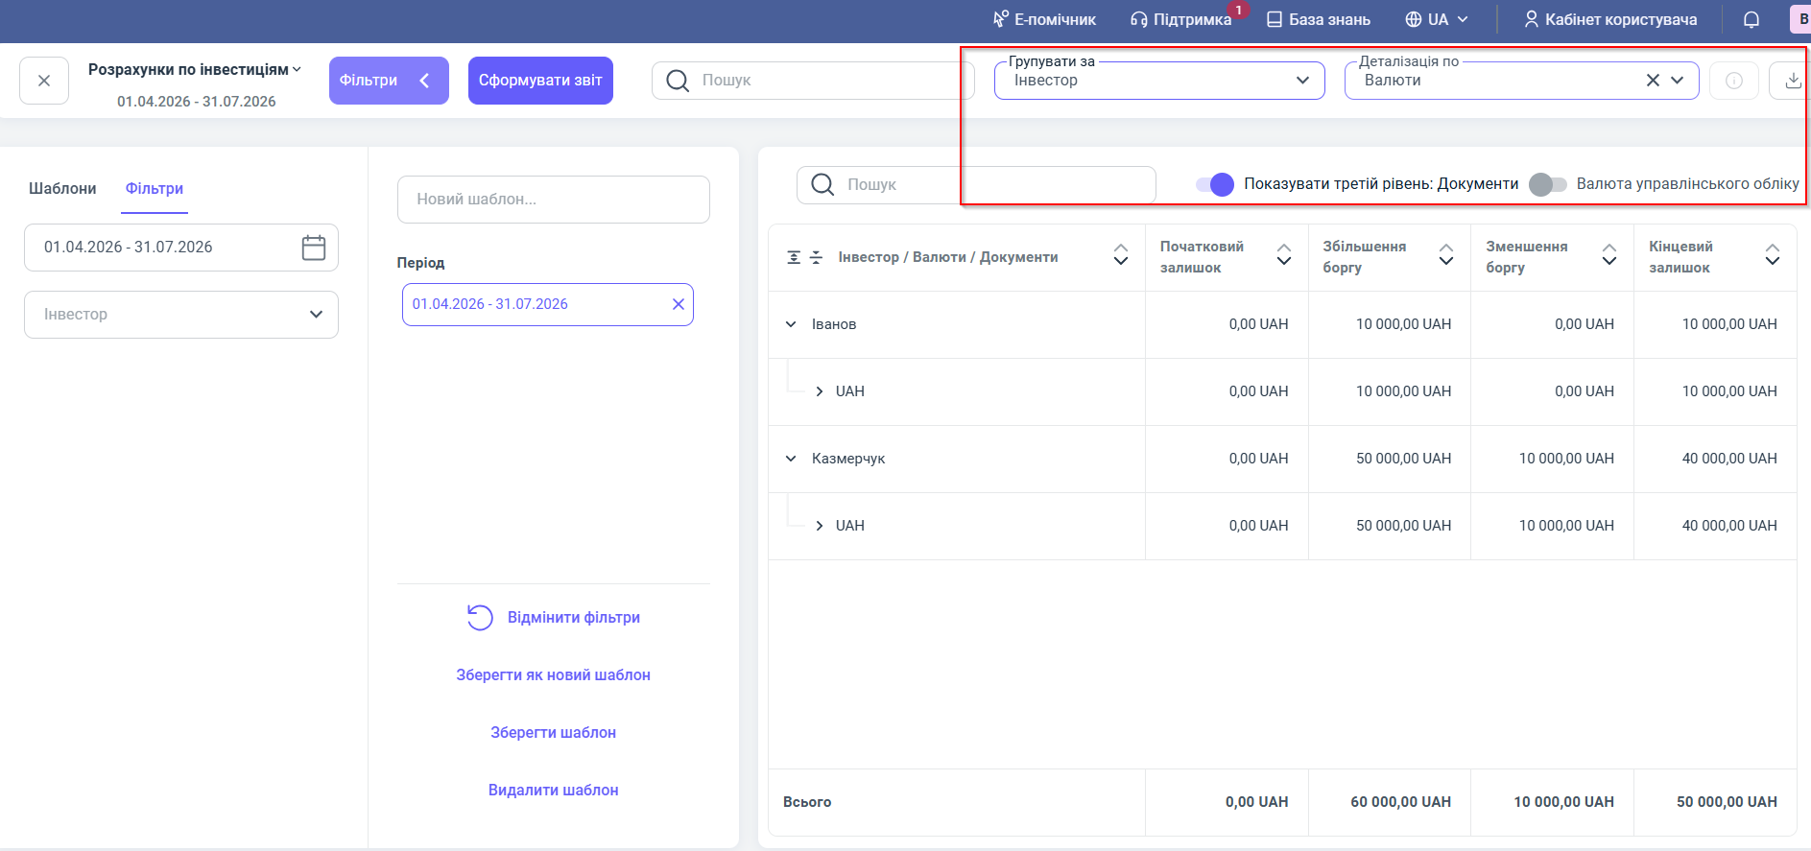Click Зберегти як новий шаблон
The height and width of the screenshot is (851, 1811).
coord(554,674)
